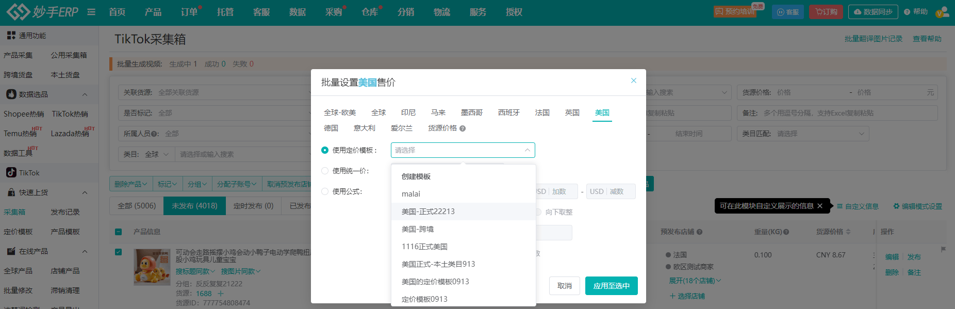The height and width of the screenshot is (309, 955).
Task: Click the 数据选品 flame icon
Action: tap(11, 94)
